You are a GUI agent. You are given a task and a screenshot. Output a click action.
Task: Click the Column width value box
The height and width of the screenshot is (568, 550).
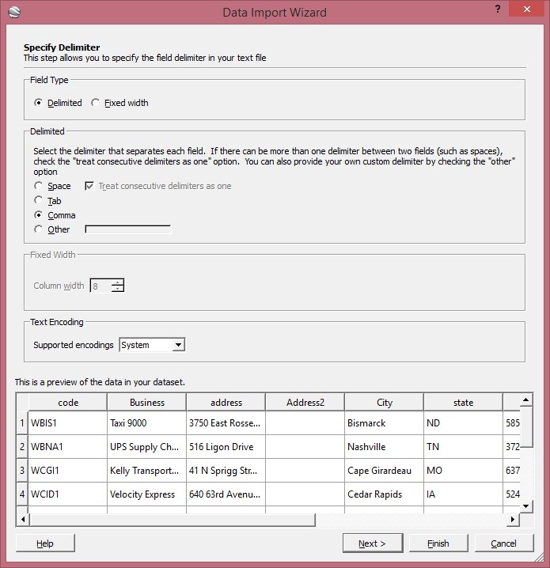[x=101, y=286]
